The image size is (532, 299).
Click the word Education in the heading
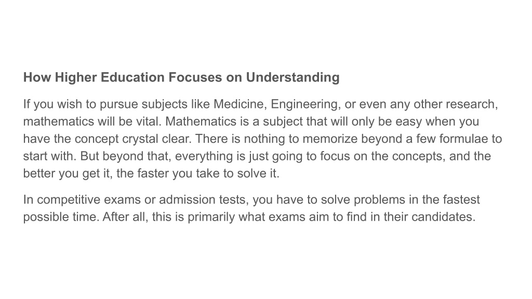(132, 77)
